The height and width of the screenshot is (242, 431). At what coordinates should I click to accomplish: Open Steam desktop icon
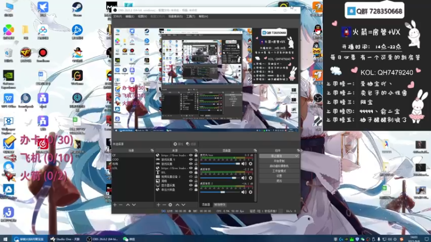point(77,9)
